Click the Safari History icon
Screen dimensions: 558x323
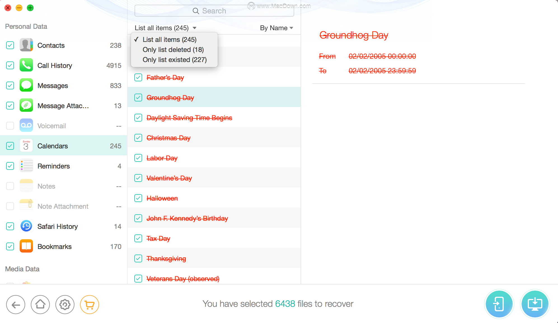26,226
